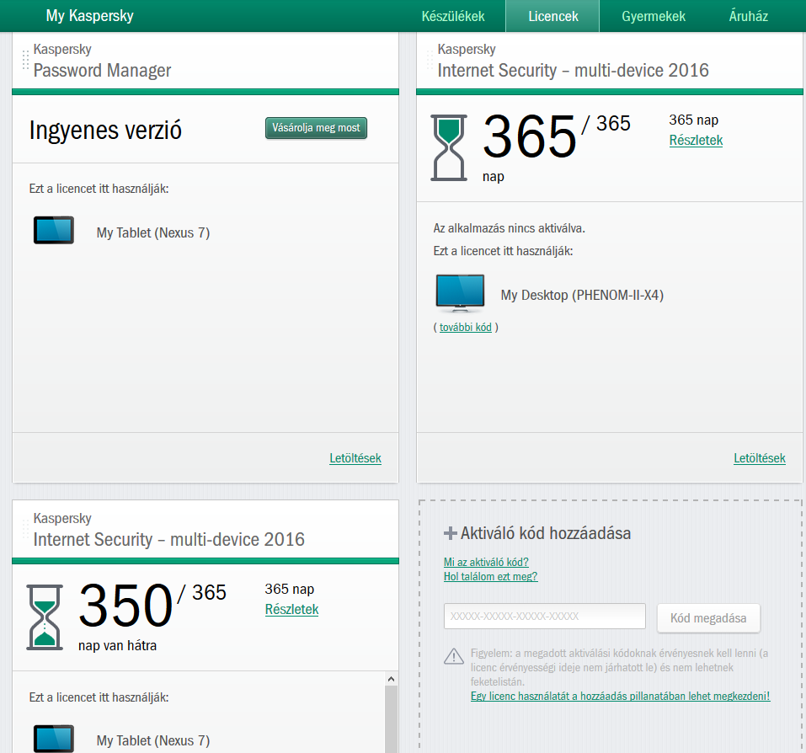Click the hourglass icon of 350-day license
806x753 pixels.
[x=45, y=617]
